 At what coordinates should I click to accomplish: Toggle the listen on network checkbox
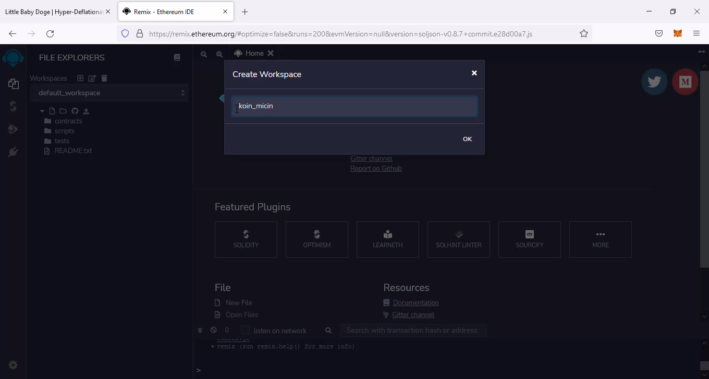click(246, 331)
